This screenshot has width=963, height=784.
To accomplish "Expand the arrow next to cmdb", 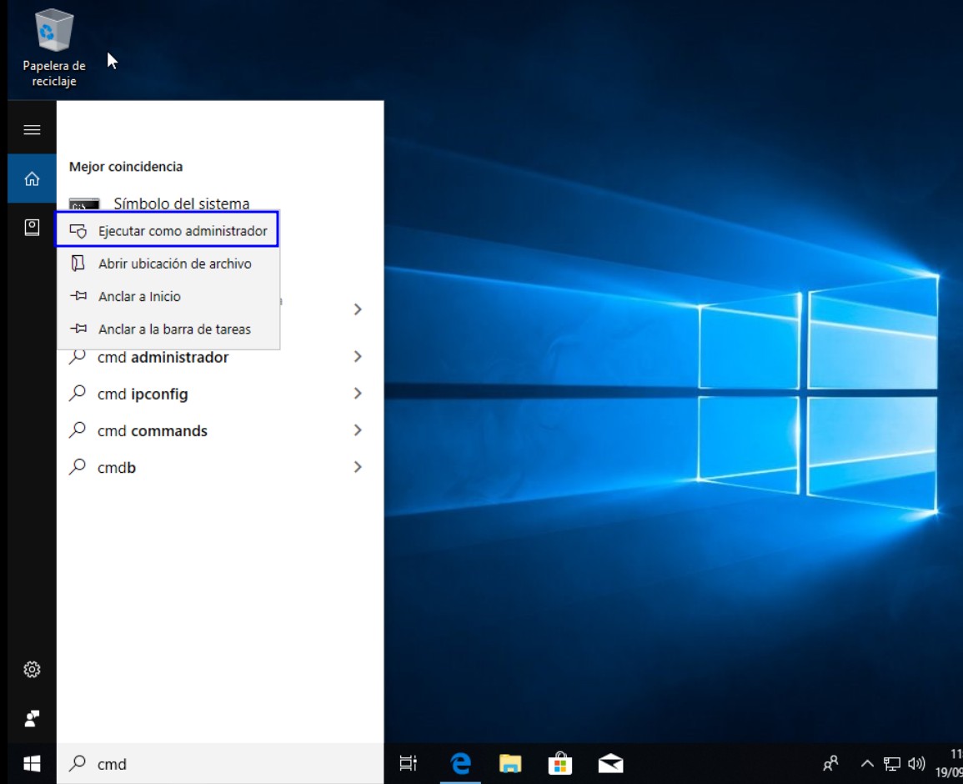I will tap(358, 467).
